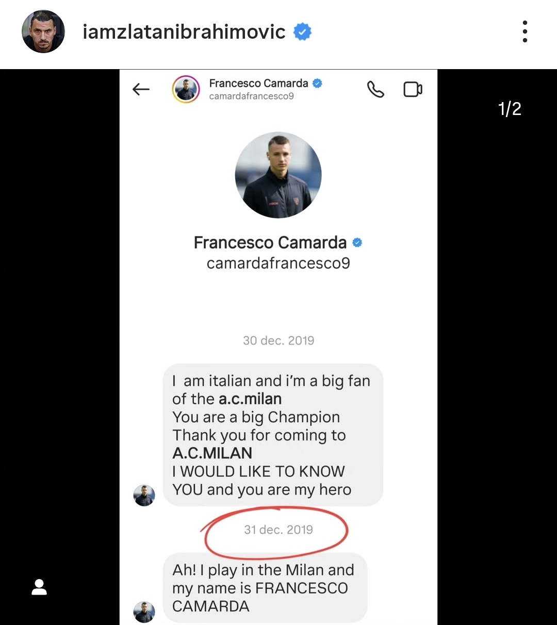This screenshot has width=557, height=625.
Task: Open the iamzlatanibrahimovic username link
Action: pos(184,32)
